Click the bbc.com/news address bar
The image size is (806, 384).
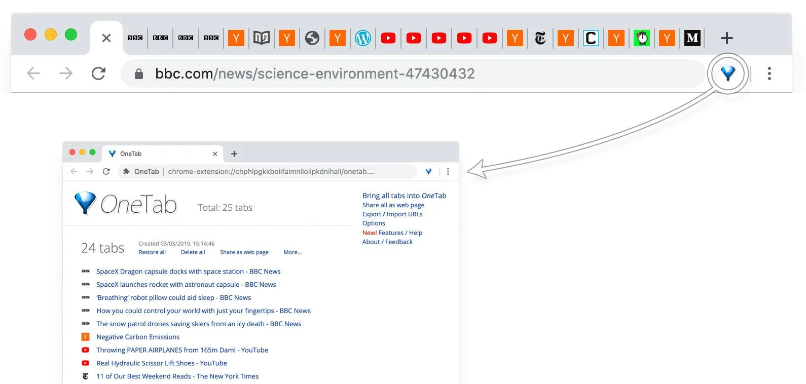(413, 73)
